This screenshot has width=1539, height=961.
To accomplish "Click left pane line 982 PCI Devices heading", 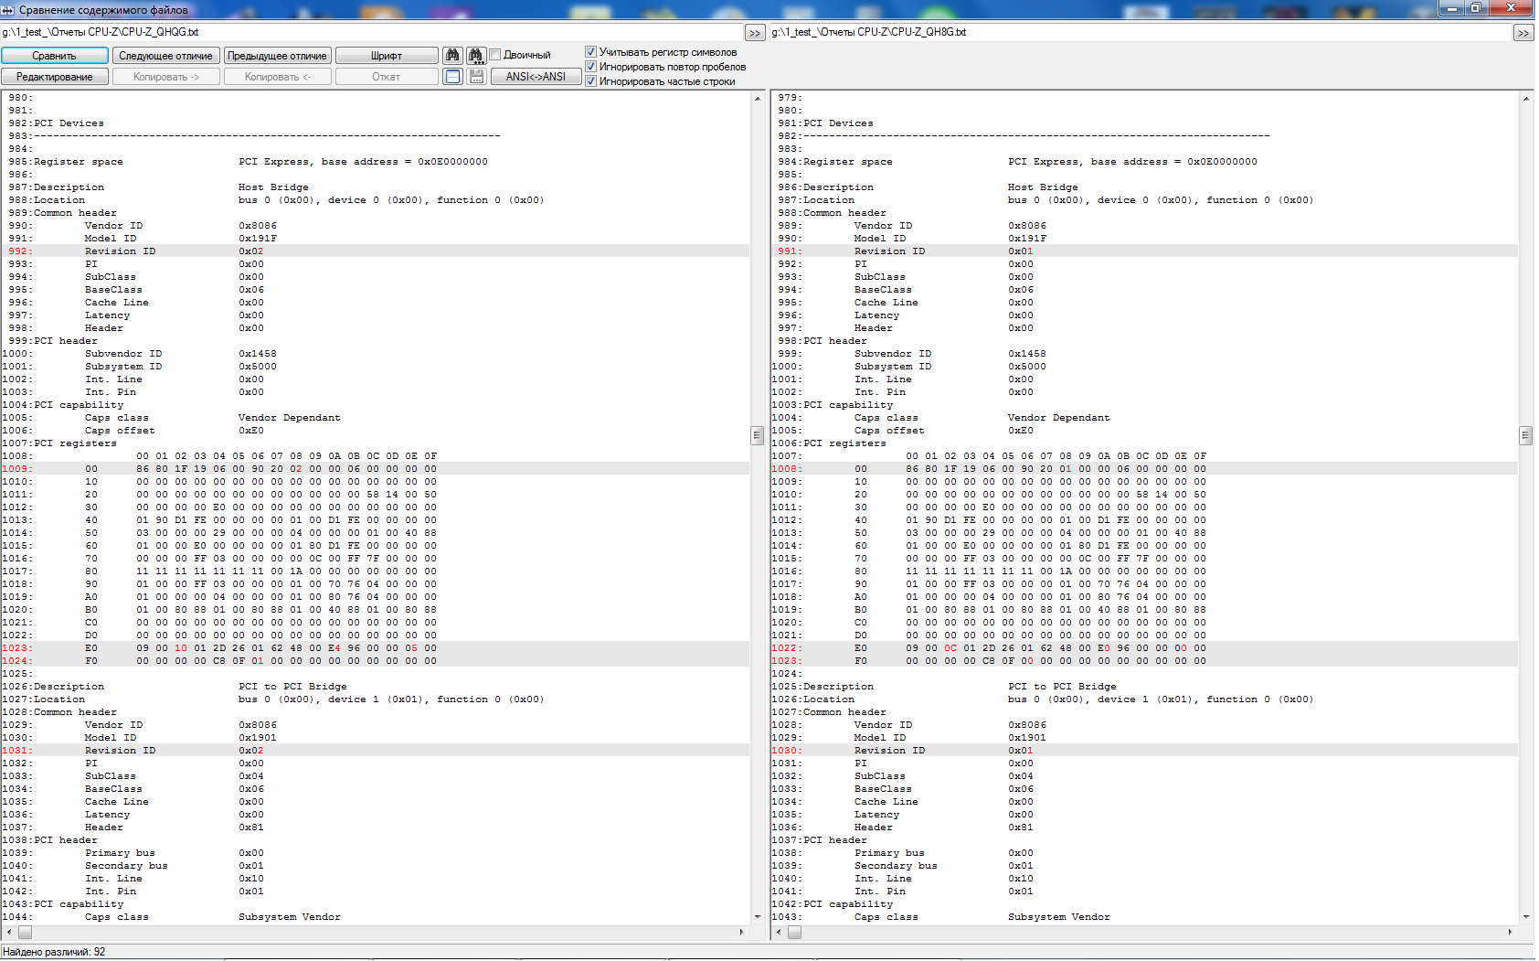I will tap(69, 123).
